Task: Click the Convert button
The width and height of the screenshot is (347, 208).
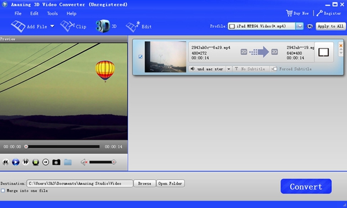Action: click(x=306, y=187)
